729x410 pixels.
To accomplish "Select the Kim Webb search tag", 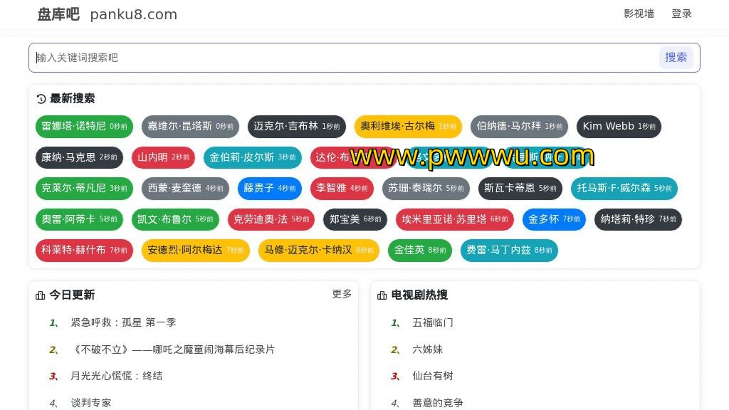I will coord(619,127).
